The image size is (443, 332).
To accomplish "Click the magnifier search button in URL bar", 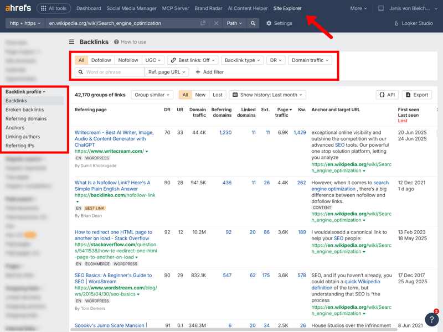I will coord(253,23).
